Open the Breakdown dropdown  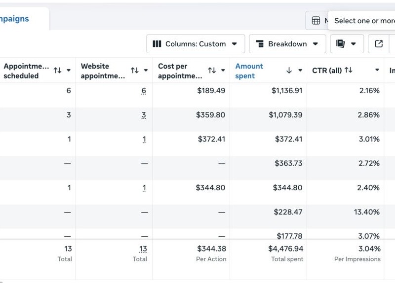287,44
